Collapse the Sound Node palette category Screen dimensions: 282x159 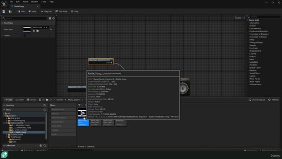tap(248, 20)
